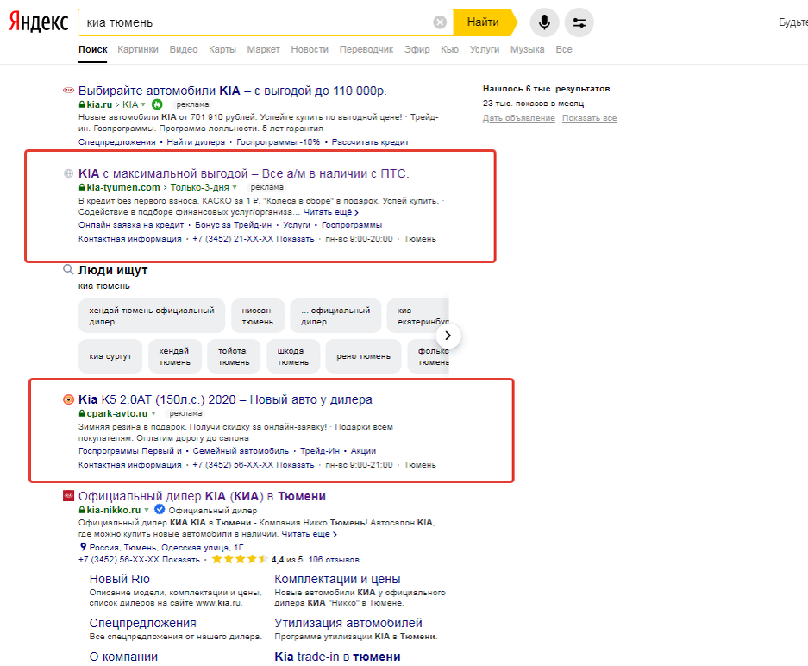Open the Маркет tab
The image size is (808, 666).
point(263,49)
